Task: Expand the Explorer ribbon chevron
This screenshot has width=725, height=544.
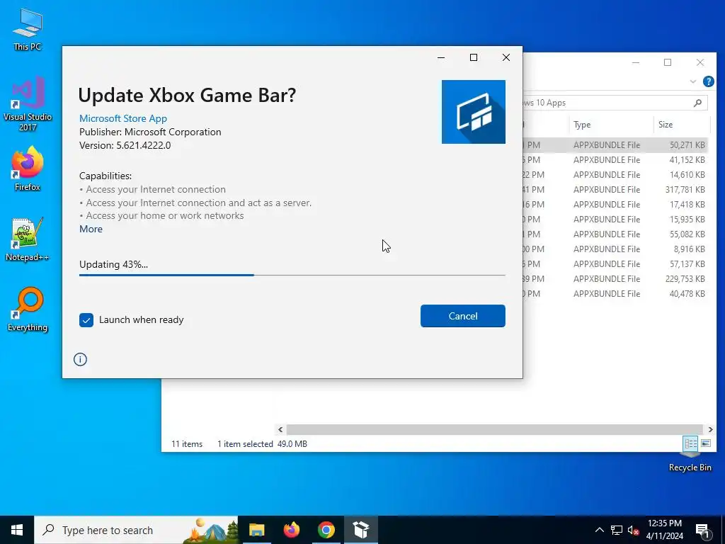Action: 692,81
